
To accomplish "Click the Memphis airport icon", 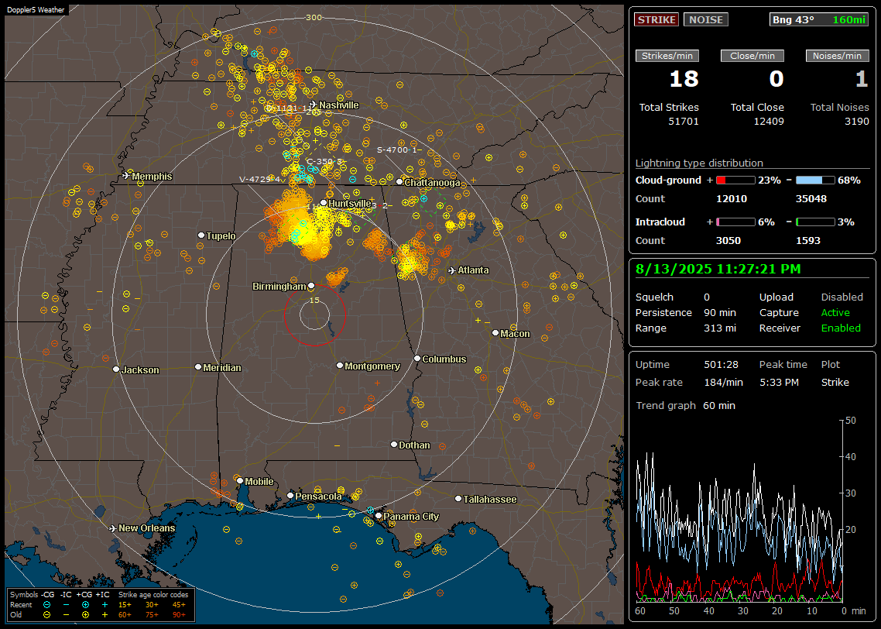I will coord(126,176).
